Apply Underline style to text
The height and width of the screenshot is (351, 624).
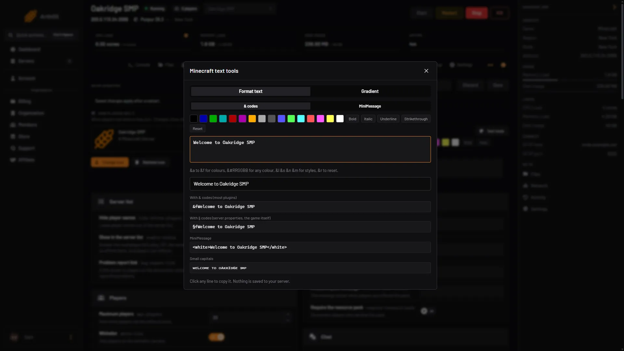388,119
